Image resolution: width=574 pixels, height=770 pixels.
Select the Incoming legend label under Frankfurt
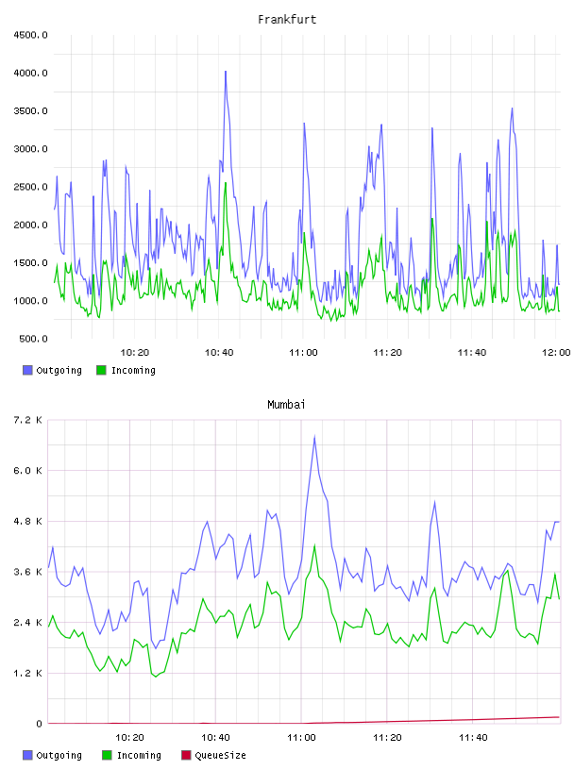(x=133, y=370)
